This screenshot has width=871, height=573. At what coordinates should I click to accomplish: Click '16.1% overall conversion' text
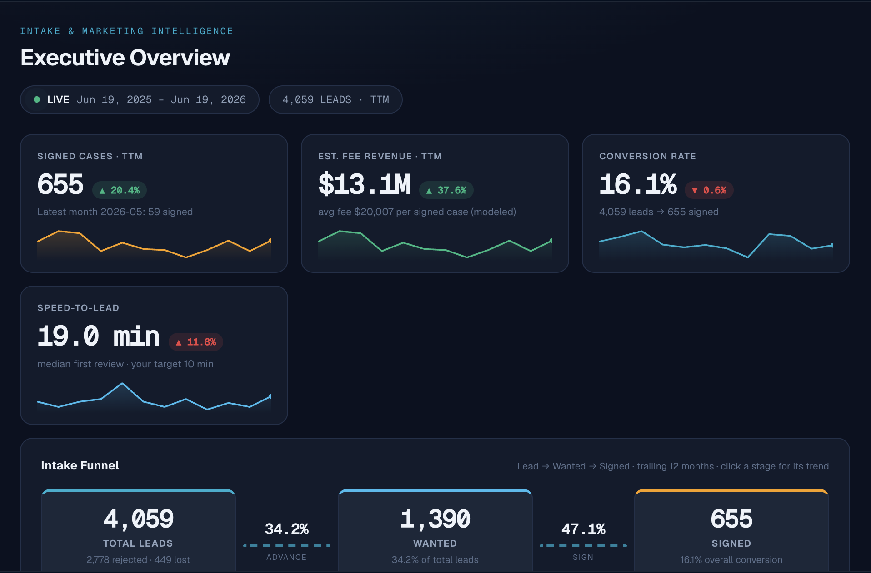[731, 560]
